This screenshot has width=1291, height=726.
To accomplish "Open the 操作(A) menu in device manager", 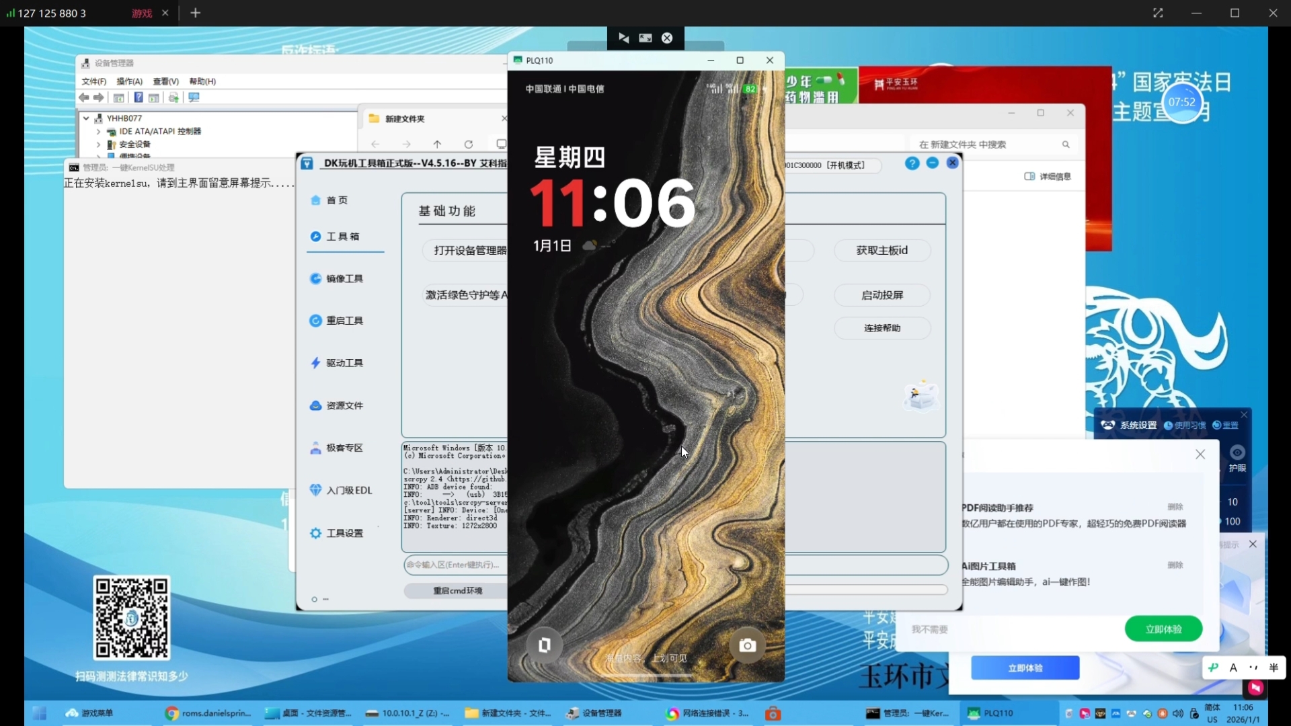I will (129, 81).
